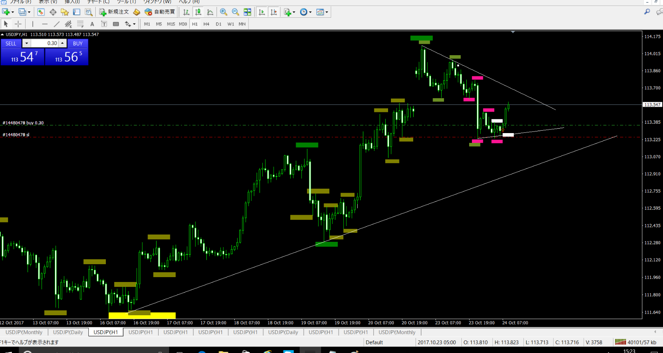Select the text label tool
Viewport: 663px width, 353px height.
(104, 24)
